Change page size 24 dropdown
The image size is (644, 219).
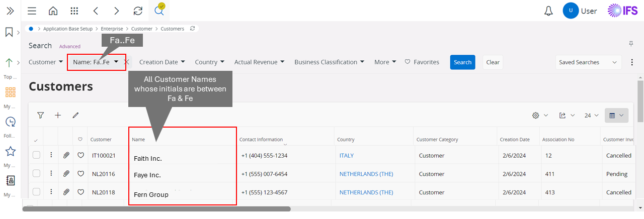592,116
